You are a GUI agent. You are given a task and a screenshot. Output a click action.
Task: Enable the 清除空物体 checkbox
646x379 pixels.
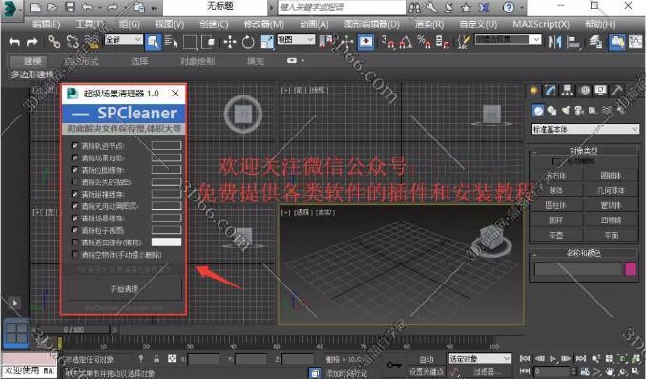click(74, 255)
